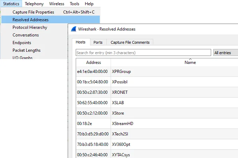
Task: Select address 50:62:55:40:00:00
Action: click(x=93, y=103)
